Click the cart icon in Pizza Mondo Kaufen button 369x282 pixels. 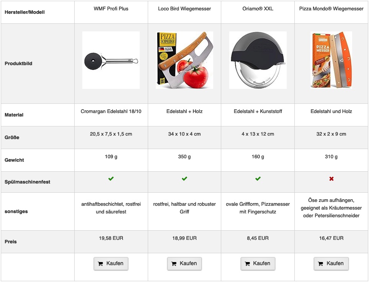click(x=320, y=264)
